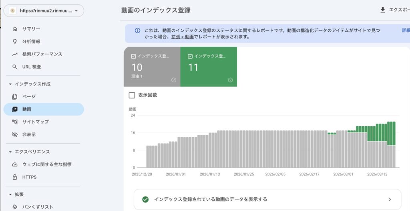Click the padlock icon for HTTPS

click(15, 177)
